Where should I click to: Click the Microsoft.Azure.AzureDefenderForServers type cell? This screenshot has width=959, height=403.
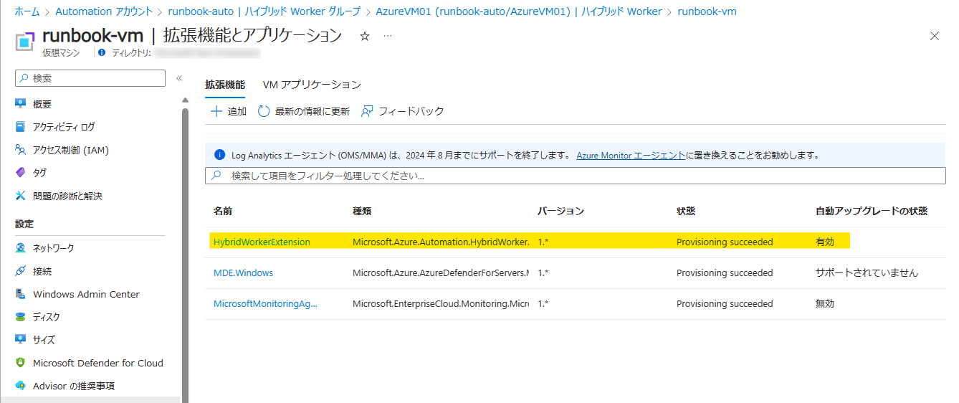pyautogui.click(x=441, y=273)
